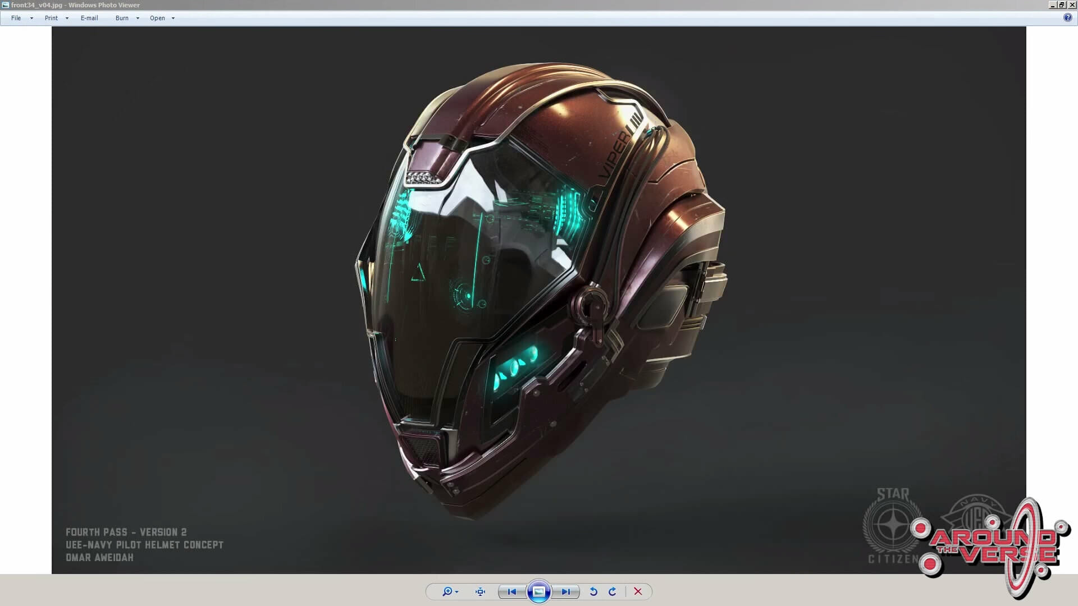Expand the Open dropdown arrow
Image resolution: width=1078 pixels, height=606 pixels.
point(173,19)
